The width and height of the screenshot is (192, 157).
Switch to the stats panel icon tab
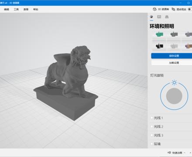pyautogui.click(x=159, y=17)
